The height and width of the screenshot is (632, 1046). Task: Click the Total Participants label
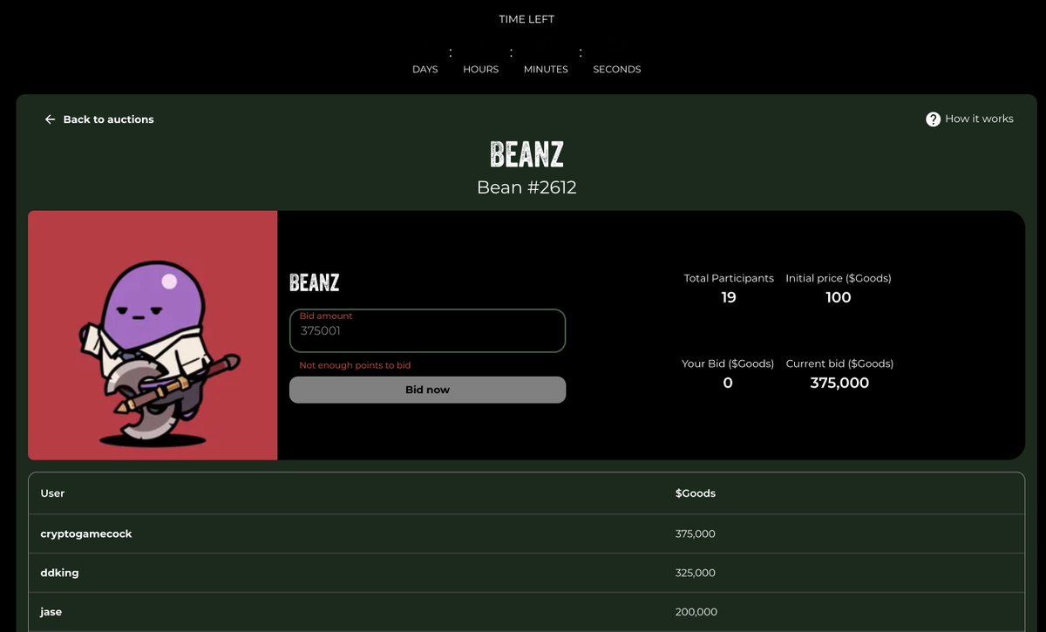[729, 278]
